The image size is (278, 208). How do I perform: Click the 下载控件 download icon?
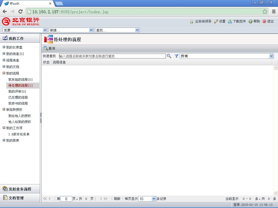tap(230, 21)
